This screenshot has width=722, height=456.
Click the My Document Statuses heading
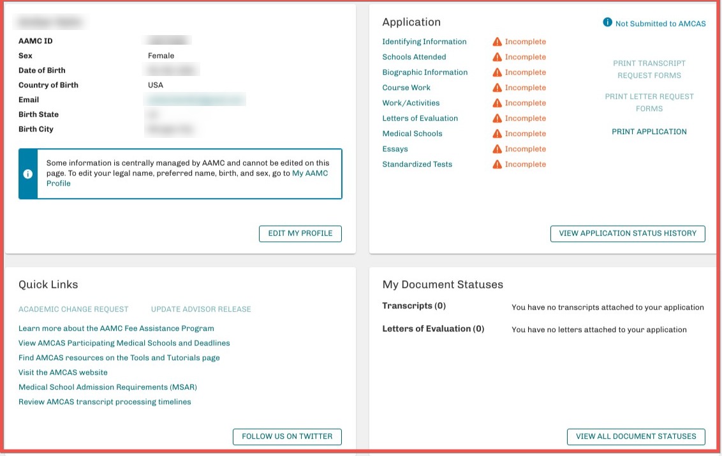[443, 284]
